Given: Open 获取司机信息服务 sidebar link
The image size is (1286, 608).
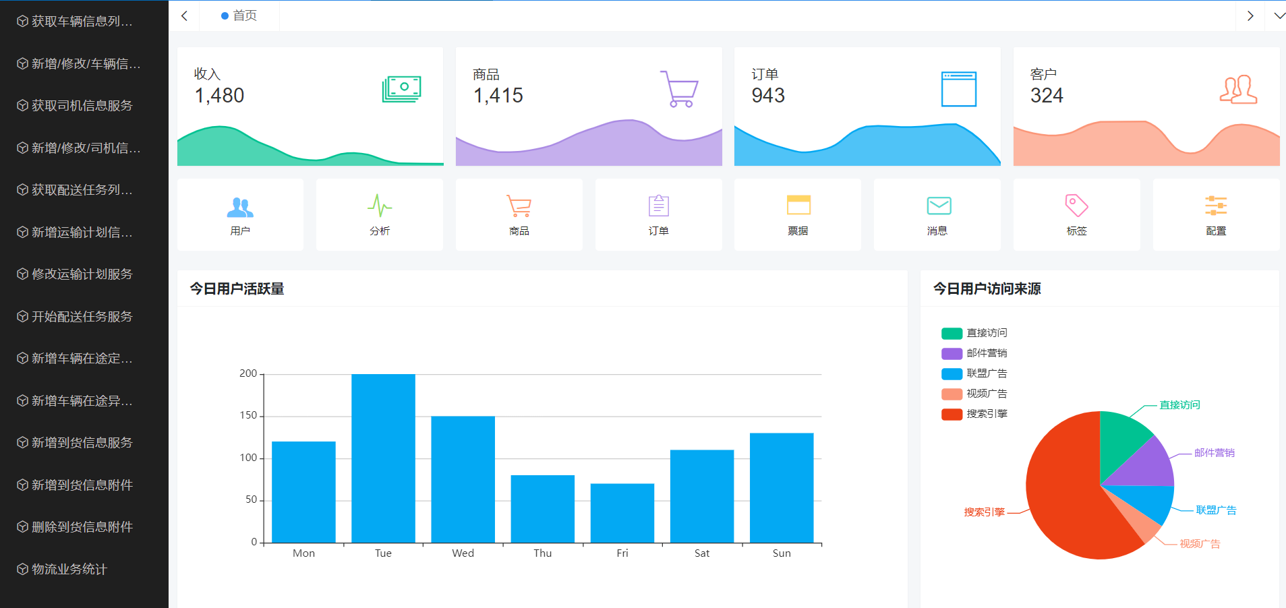Looking at the screenshot, I should point(82,106).
